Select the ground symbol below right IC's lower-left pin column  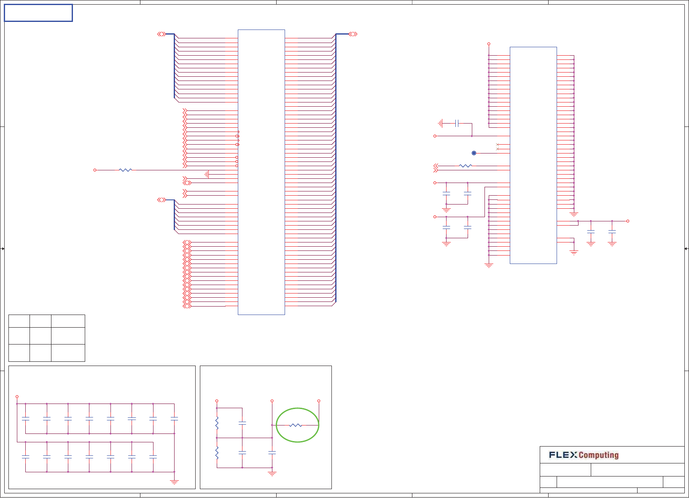pos(489,266)
